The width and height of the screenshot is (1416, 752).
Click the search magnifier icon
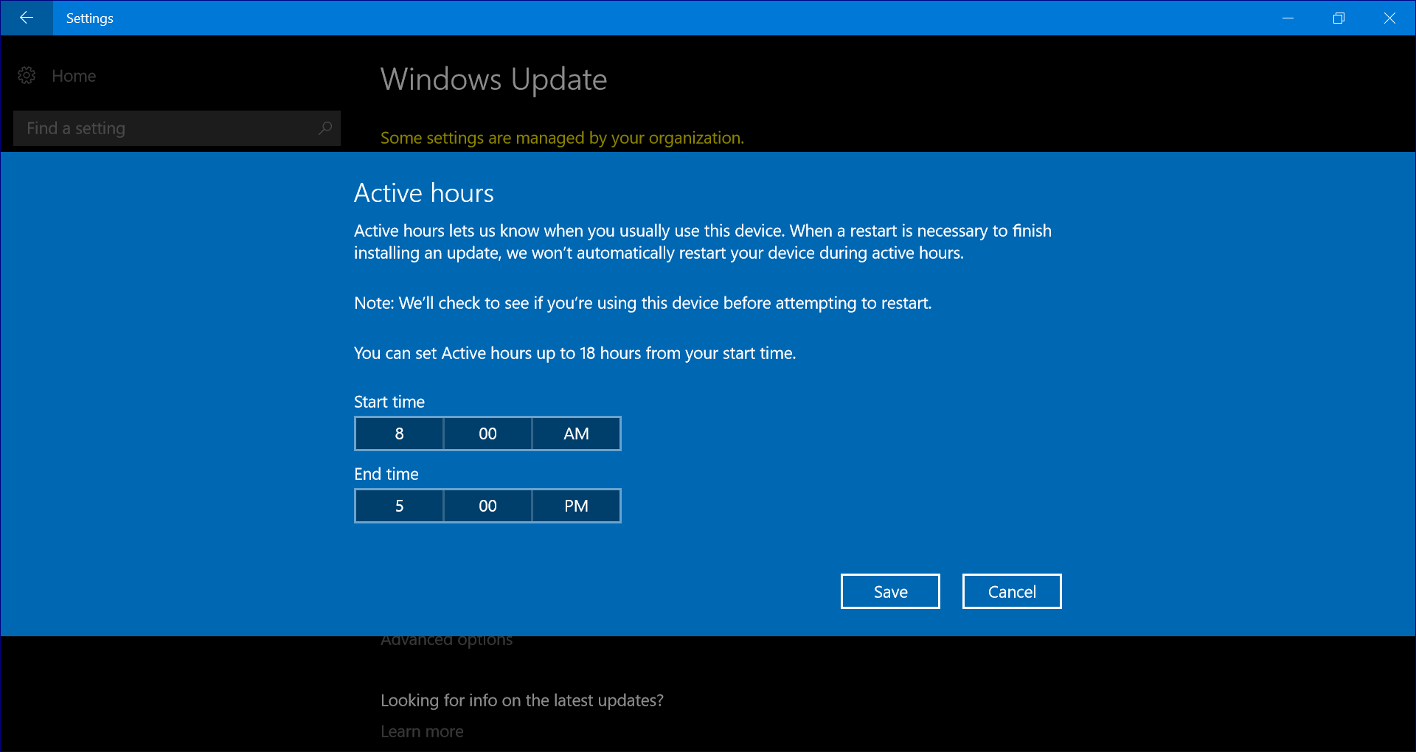click(x=324, y=128)
